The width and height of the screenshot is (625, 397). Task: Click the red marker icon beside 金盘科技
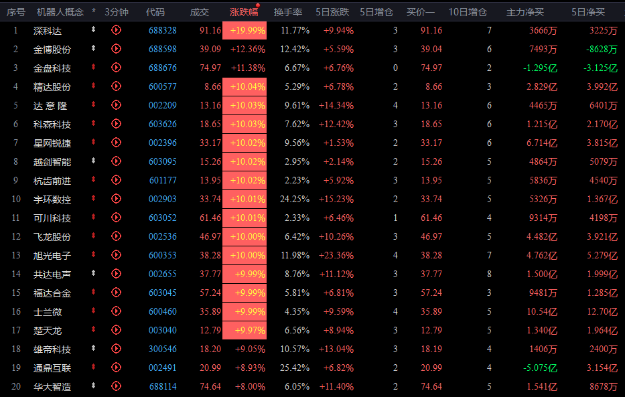click(x=93, y=66)
